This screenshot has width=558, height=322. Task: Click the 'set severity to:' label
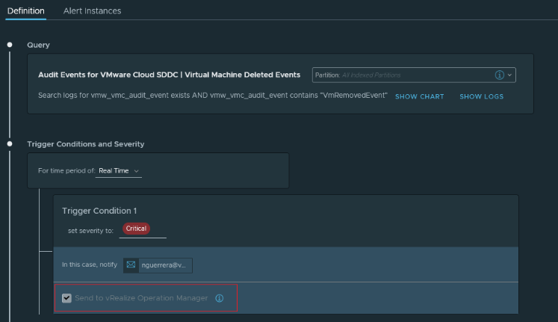click(90, 231)
